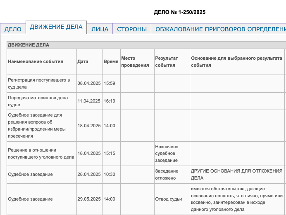
Task: Open the СТОРОНЫ tab
Action: click(132, 29)
